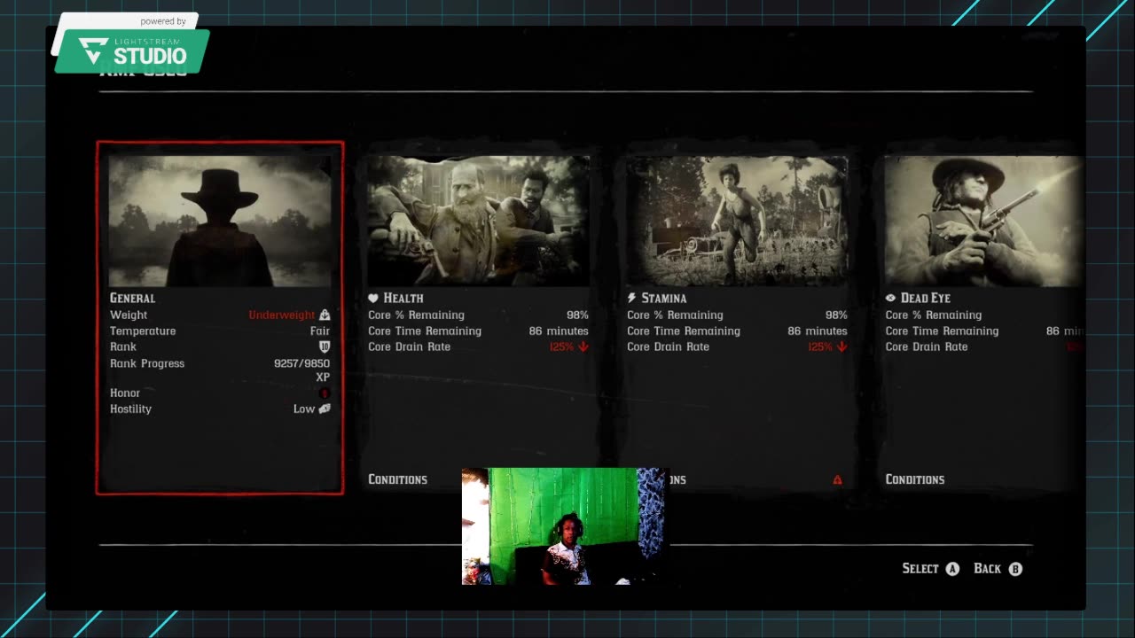Click the Weight label
Viewport: 1135px width, 638px height.
(x=129, y=315)
